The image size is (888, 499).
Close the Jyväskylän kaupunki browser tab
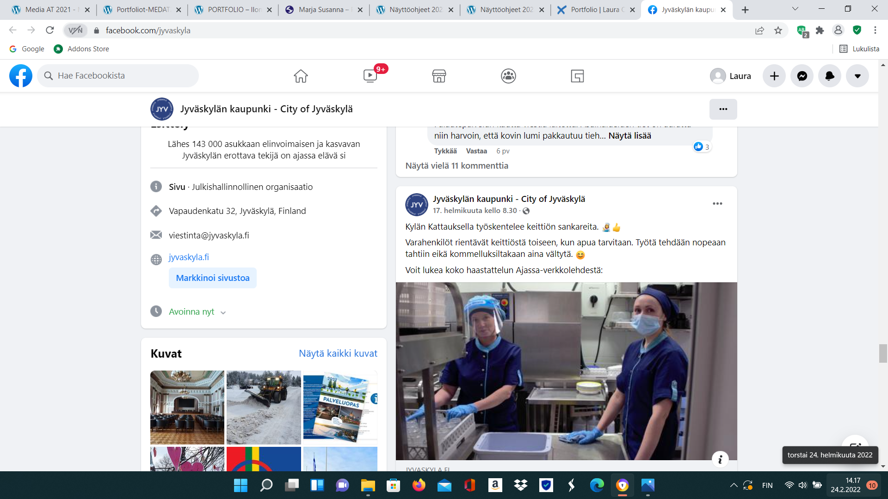click(x=723, y=10)
